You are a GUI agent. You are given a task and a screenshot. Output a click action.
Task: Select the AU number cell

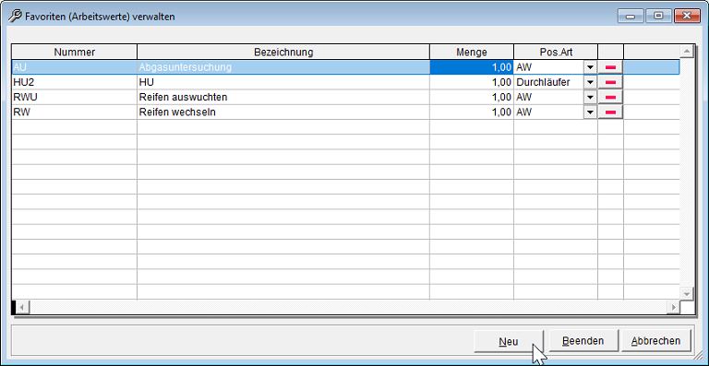pos(75,67)
